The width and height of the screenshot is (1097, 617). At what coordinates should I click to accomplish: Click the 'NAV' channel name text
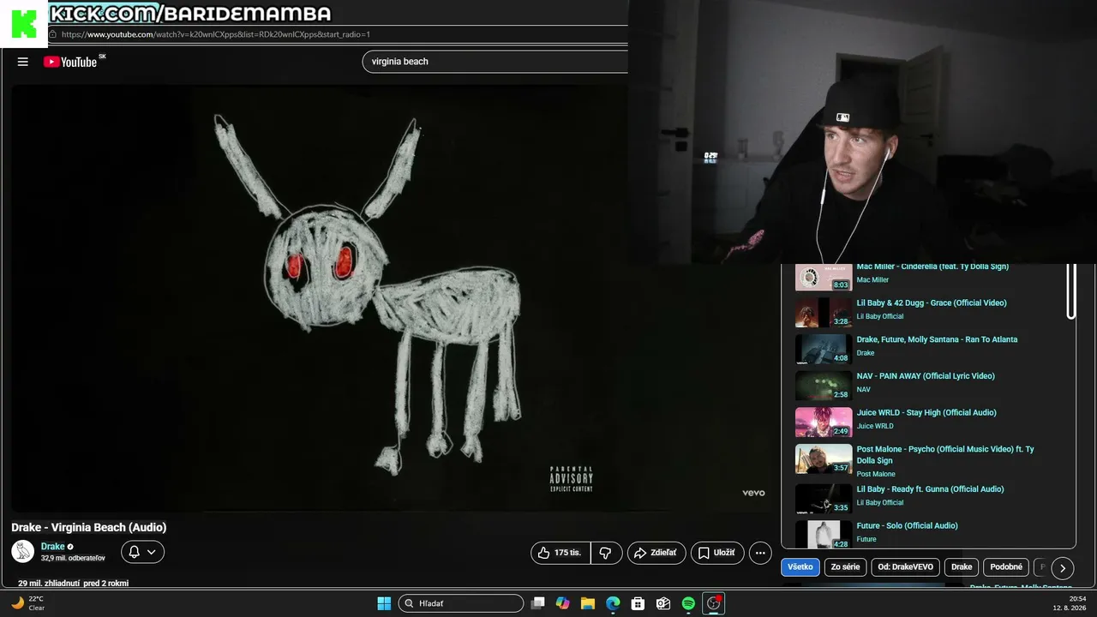point(864,390)
